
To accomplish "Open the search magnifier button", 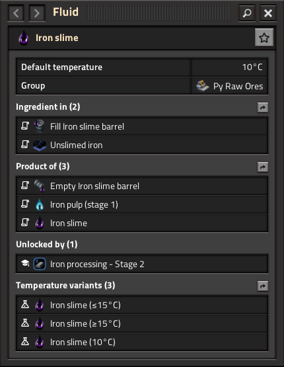I will point(247,13).
